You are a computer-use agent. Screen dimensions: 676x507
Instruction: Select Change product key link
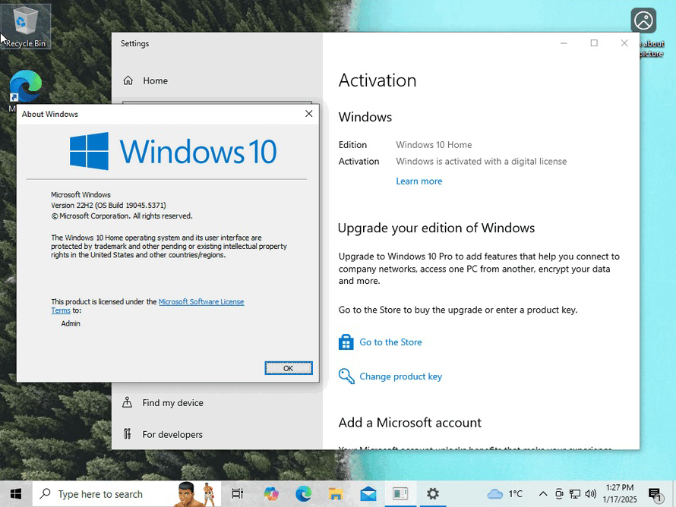[x=400, y=376]
